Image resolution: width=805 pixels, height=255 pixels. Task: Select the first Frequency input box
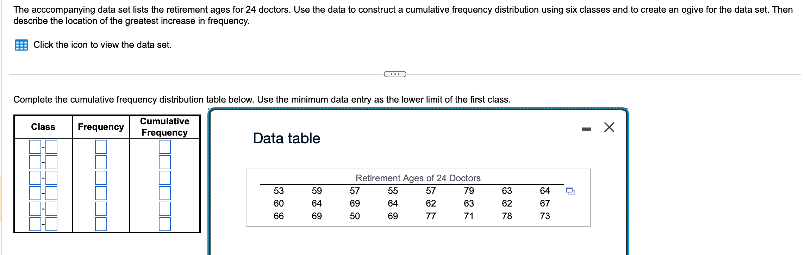tap(101, 147)
